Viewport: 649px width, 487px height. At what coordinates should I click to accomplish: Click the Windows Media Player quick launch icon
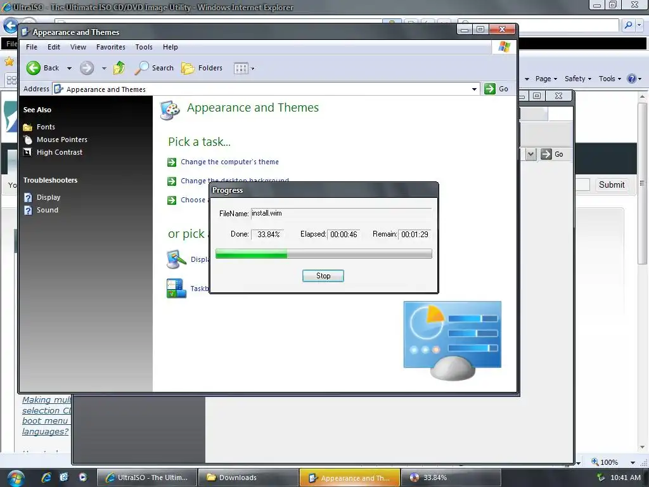(x=83, y=477)
